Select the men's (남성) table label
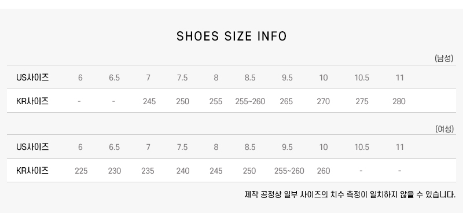This screenshot has height=213, width=463. [x=444, y=58]
